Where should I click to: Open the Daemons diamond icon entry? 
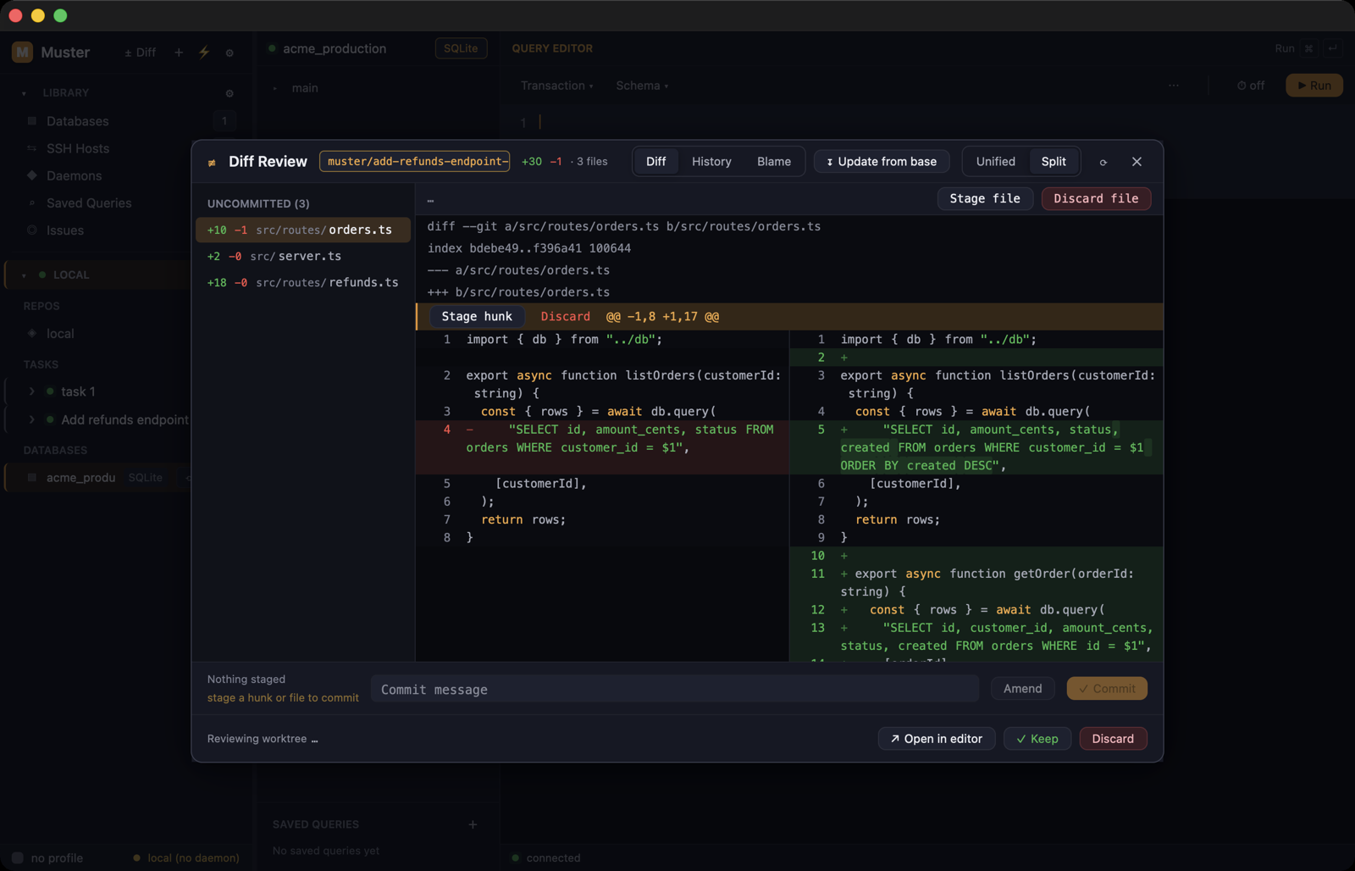click(32, 175)
